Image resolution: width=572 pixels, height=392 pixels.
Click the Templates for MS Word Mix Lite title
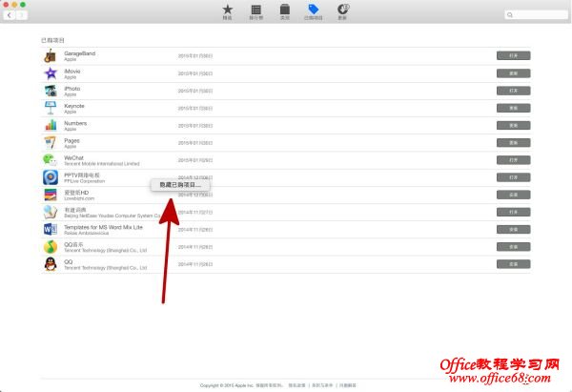103,227
